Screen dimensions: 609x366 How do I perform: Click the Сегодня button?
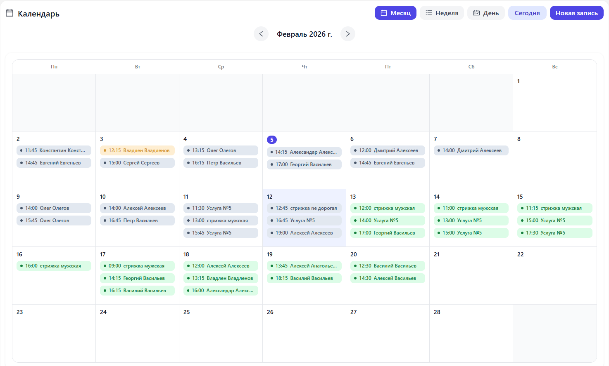527,13
